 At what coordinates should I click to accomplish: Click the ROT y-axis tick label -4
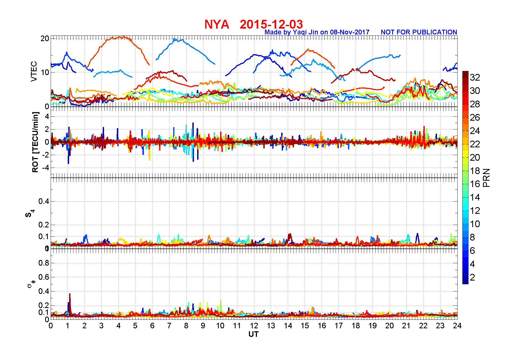pos(46,168)
